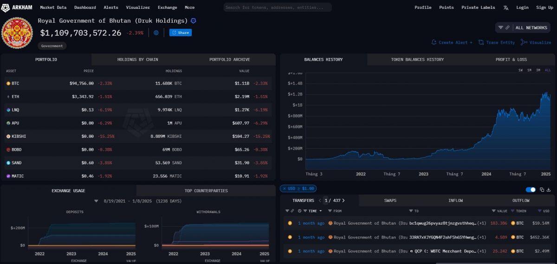This screenshot has height=264, width=557.
Task: Copy transfers with the copy icon
Action: pyautogui.click(x=542, y=189)
